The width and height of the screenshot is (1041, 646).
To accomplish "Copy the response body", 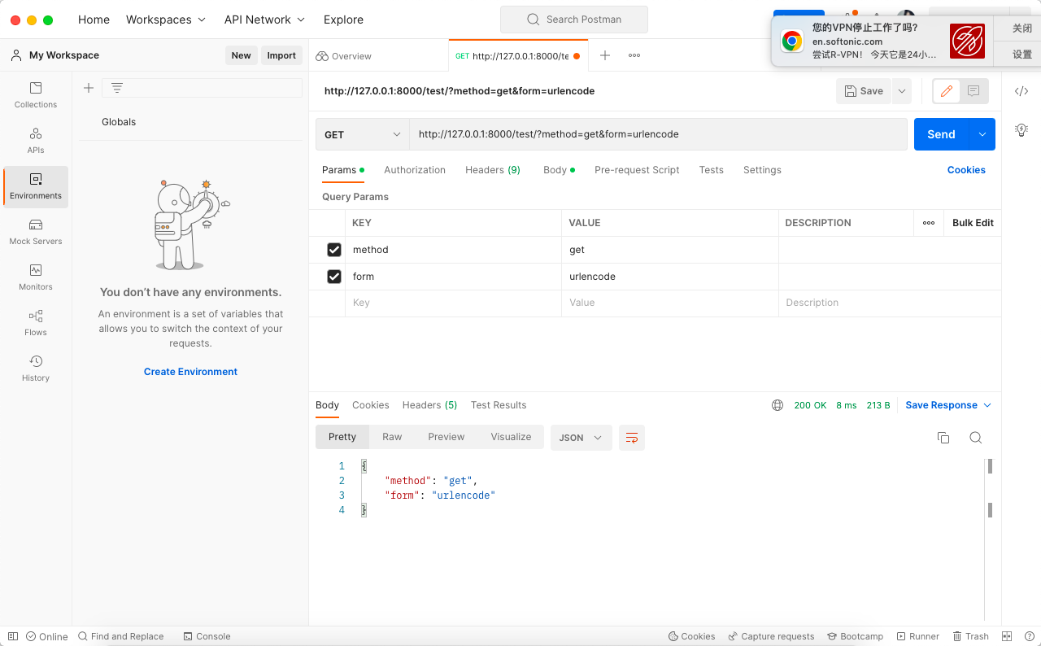I will click(x=943, y=438).
